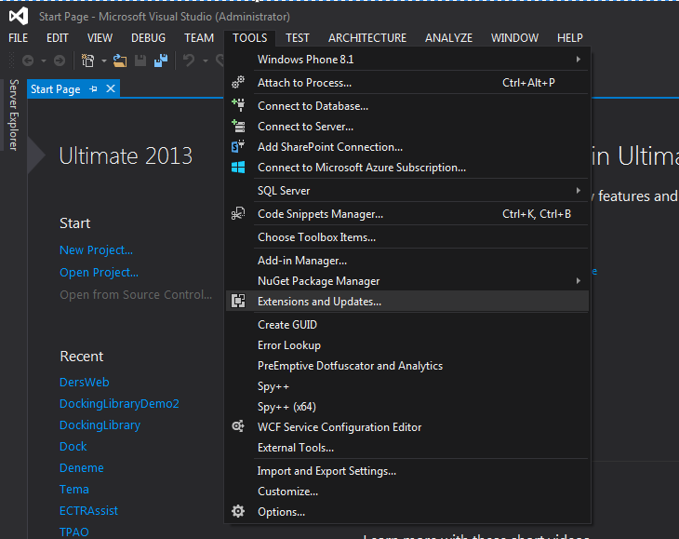Open the Server Explorer side tab
Image resolution: width=679 pixels, height=539 pixels.
tap(14, 115)
